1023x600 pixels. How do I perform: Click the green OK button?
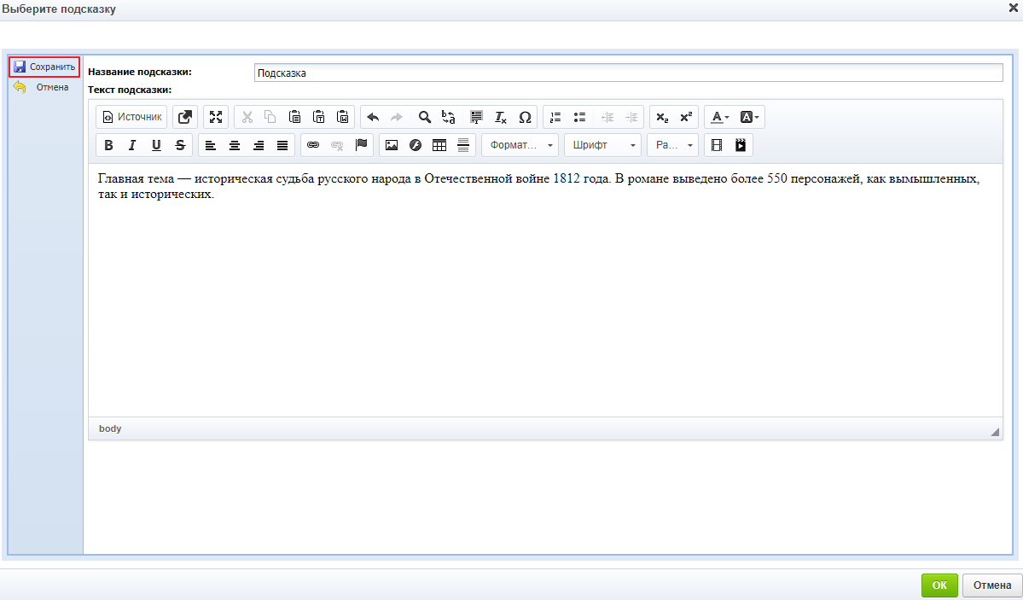click(x=939, y=585)
